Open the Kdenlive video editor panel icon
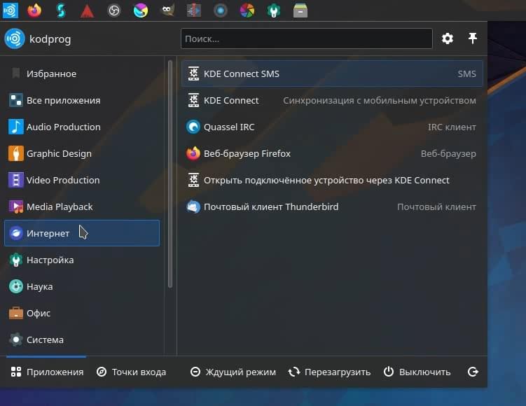Screen dimensions: 526x406 (x=194, y=10)
